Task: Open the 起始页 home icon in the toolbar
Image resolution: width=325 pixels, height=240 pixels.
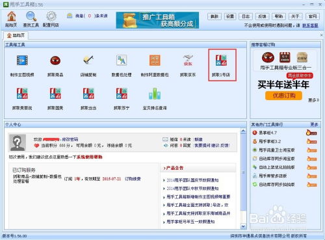Action: 11,20
